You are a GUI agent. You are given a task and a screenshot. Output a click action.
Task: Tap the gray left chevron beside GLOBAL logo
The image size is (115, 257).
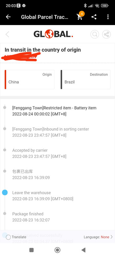(x=7, y=34)
